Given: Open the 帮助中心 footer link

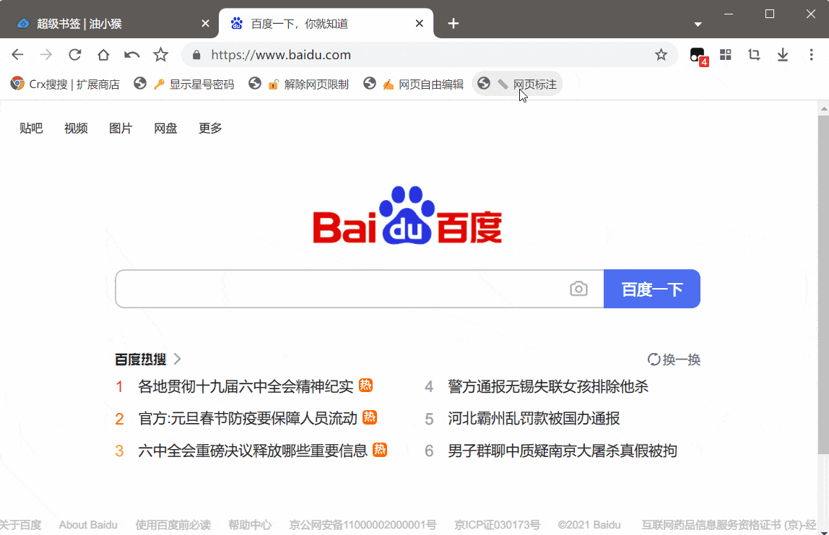Looking at the screenshot, I should click(250, 525).
